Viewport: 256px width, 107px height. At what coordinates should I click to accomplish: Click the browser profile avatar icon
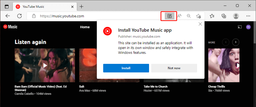coord(236,16)
